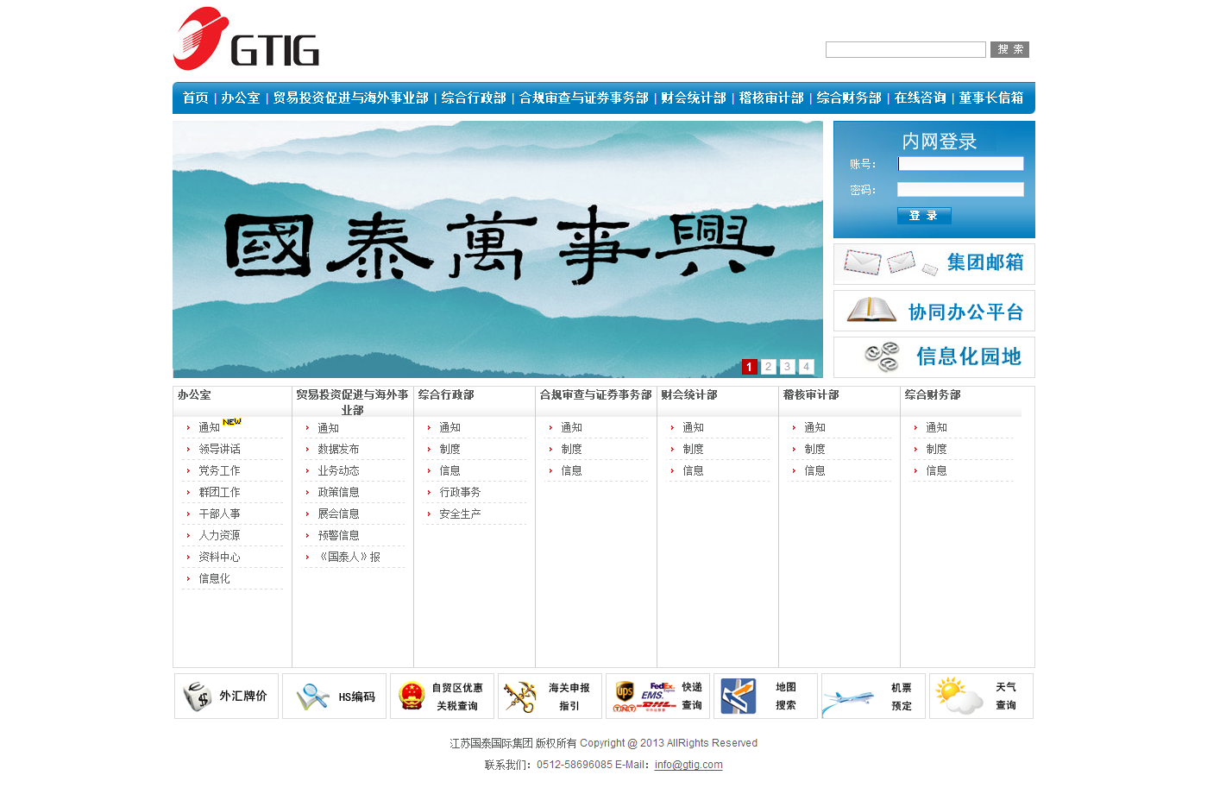Open 信息化园地 text link
1207x788 pixels.
coord(969,356)
